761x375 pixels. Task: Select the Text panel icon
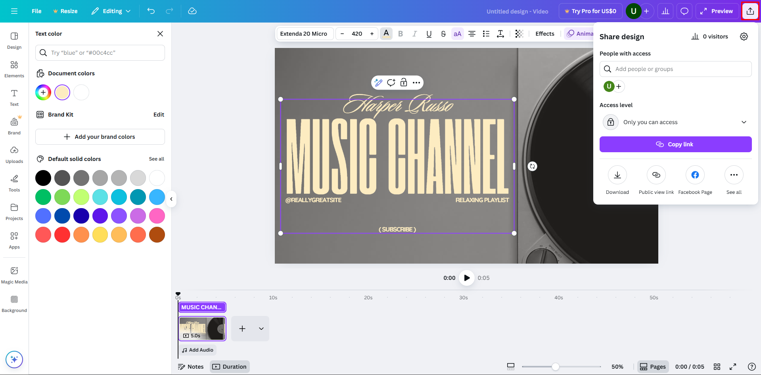click(x=14, y=97)
